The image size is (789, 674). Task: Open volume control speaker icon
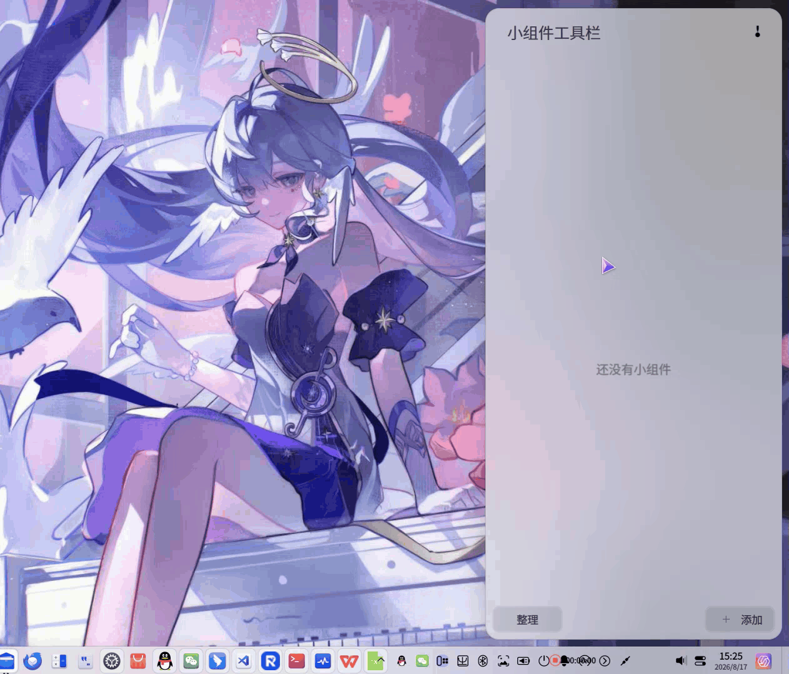(681, 660)
